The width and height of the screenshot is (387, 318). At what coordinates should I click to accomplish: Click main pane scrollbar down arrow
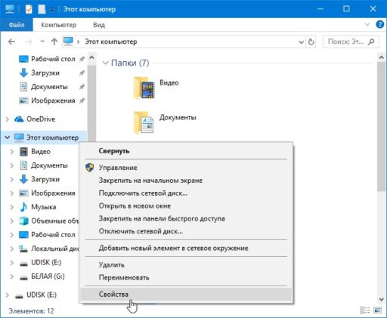pos(382,300)
